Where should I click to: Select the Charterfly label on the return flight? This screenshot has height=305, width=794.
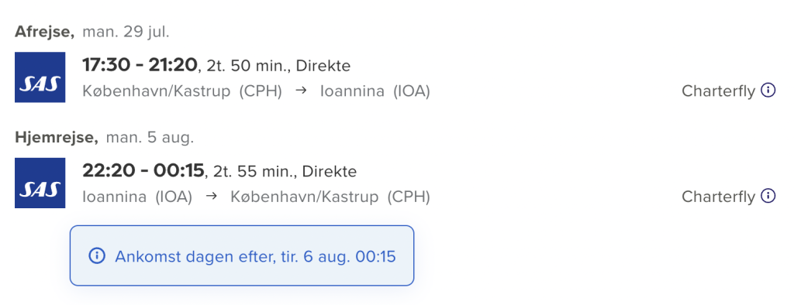tap(718, 197)
